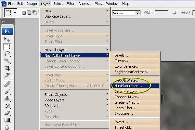
Task: Choose Selective Color adjustment layer
Action: click(x=135, y=91)
